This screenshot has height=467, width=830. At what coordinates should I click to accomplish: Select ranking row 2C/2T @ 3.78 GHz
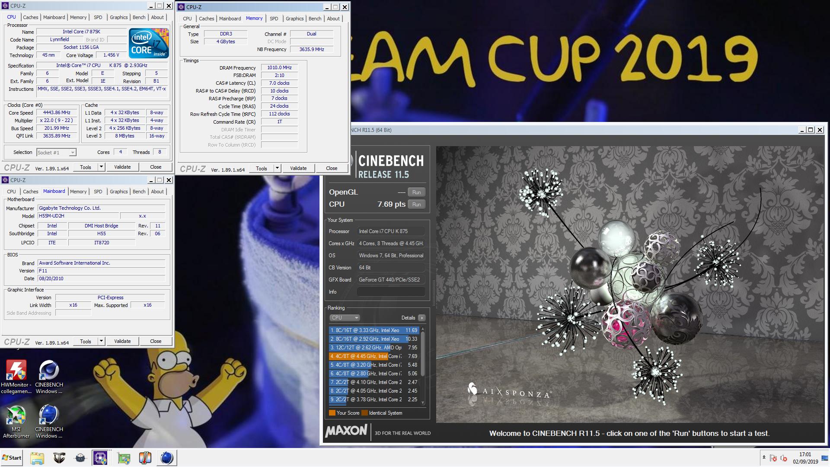point(373,400)
